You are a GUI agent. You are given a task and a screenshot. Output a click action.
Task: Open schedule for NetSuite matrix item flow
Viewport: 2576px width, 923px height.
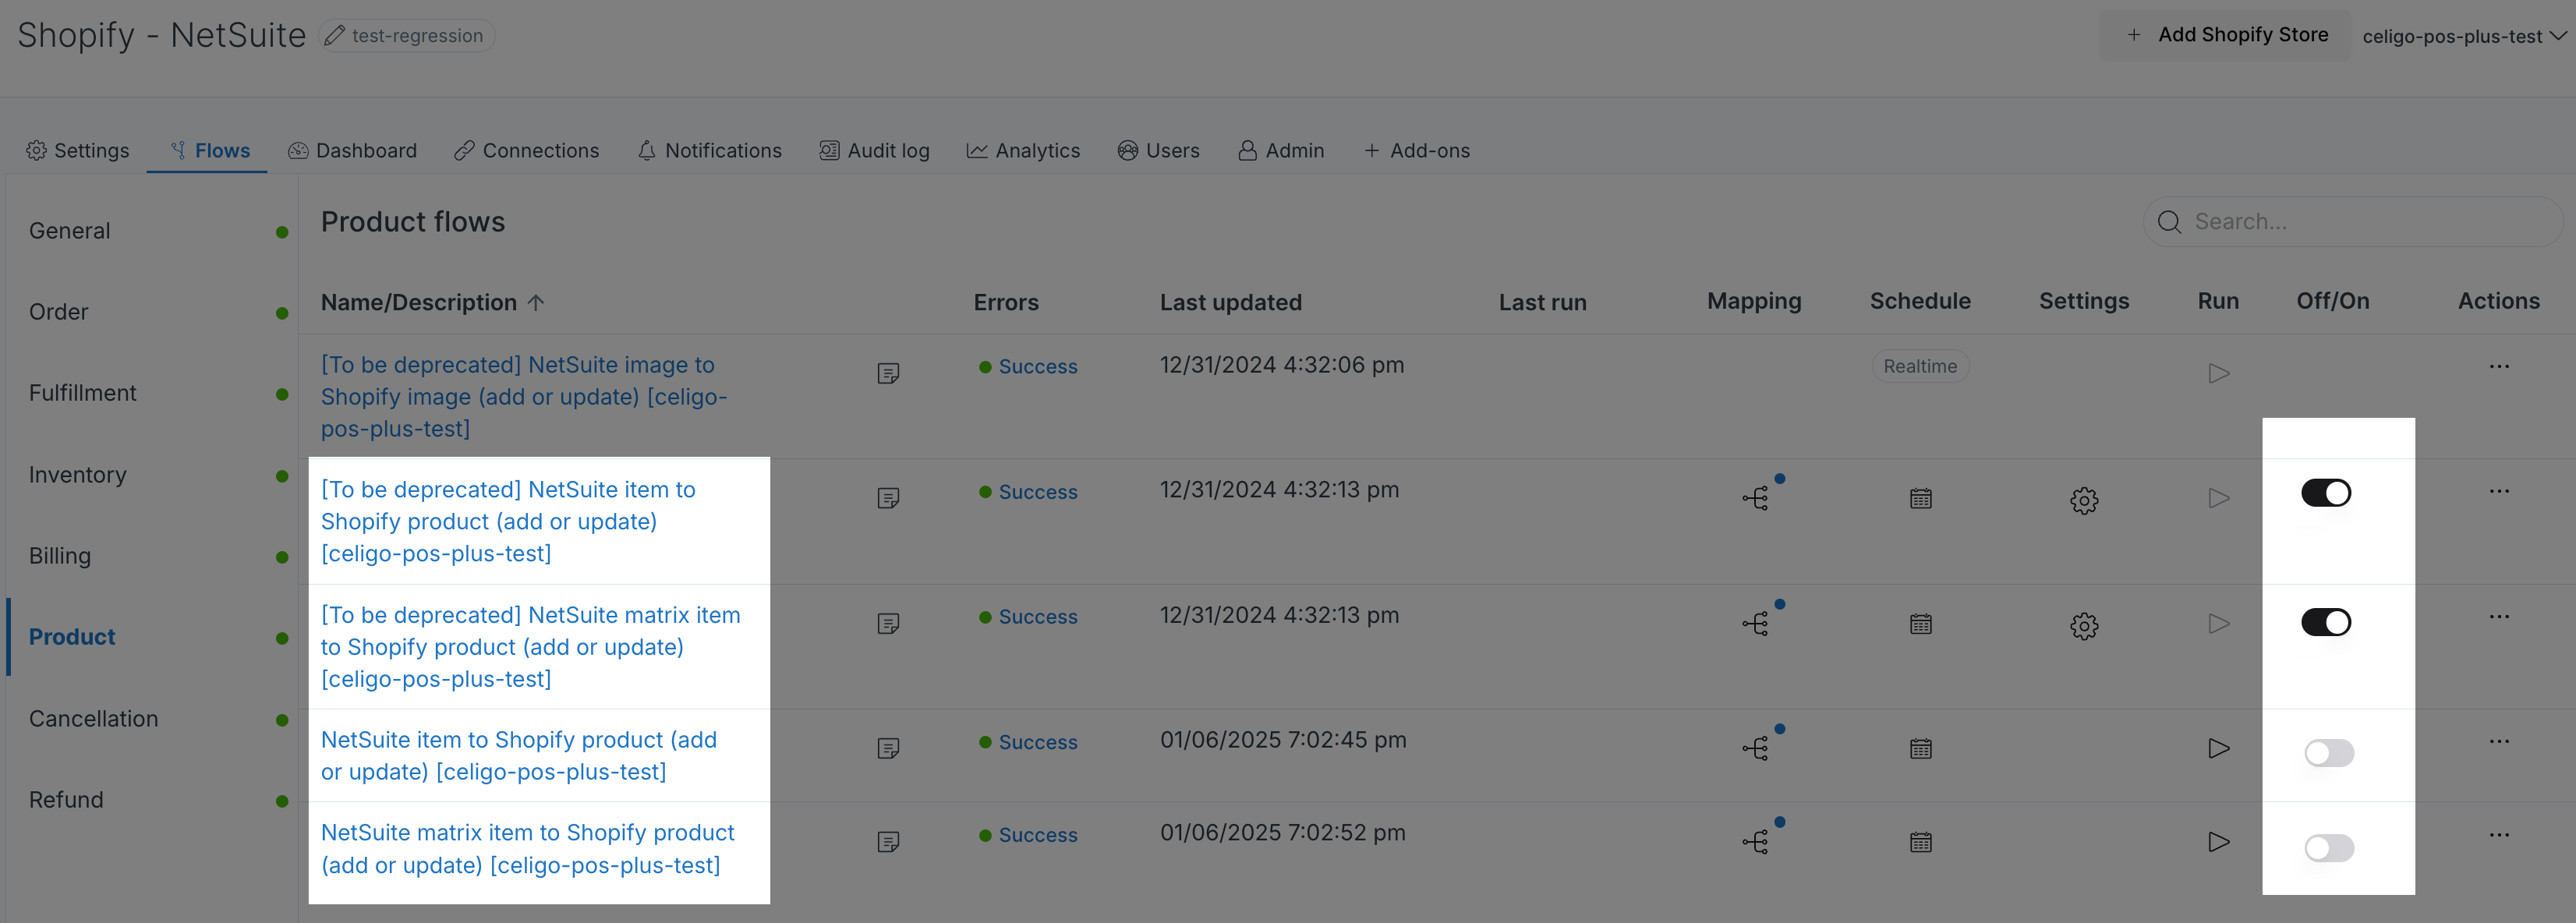pos(1921,842)
